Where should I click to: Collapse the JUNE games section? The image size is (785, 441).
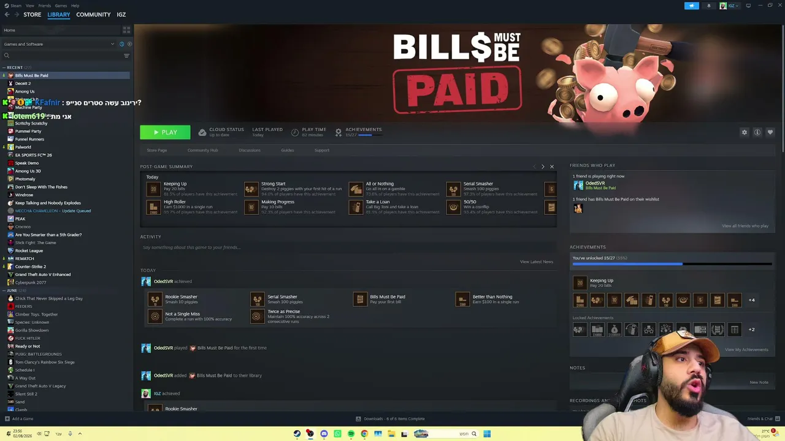click(4, 290)
